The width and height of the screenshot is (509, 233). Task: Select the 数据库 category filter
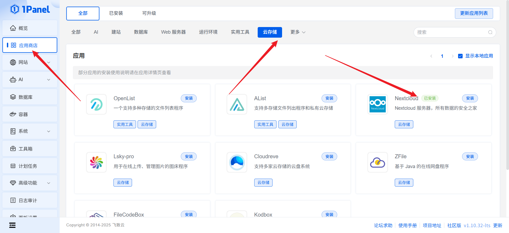point(141,32)
